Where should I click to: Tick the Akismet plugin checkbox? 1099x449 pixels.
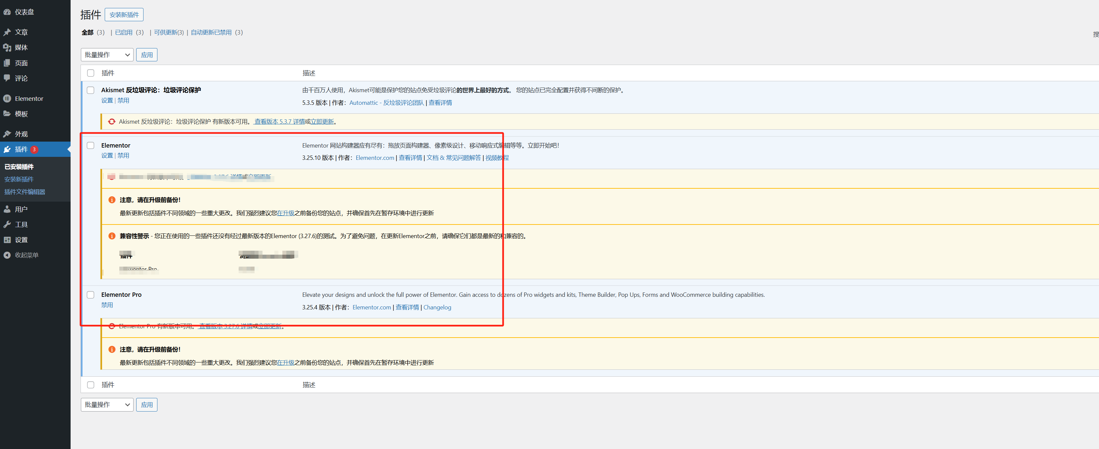coord(90,90)
